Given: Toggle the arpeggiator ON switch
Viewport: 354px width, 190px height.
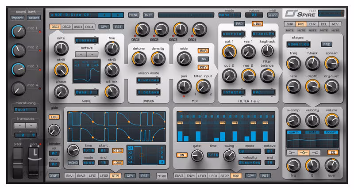Looking at the screenshot, I should click(181, 155).
